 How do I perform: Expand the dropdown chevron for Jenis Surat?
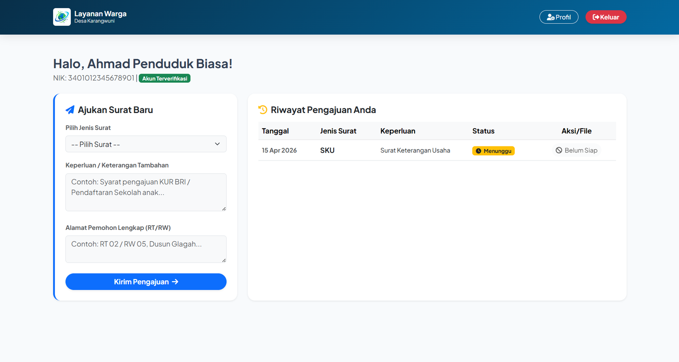[217, 144]
